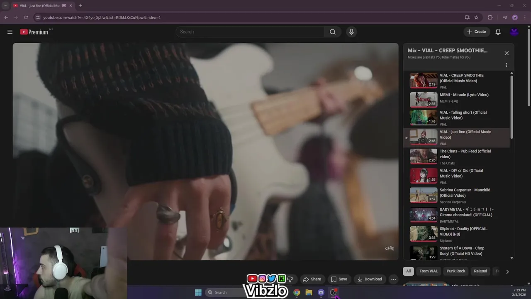
Task: Open YouTube notifications bell
Action: point(498,32)
